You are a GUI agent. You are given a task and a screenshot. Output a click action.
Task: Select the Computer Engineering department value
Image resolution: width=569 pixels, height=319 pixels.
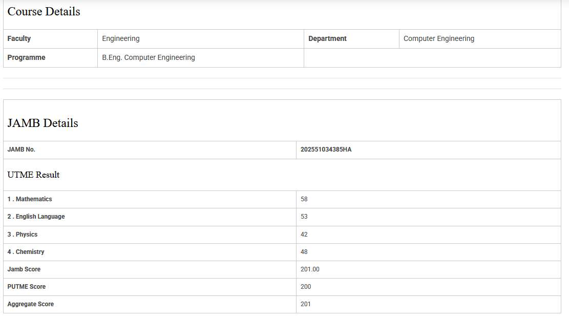439,38
